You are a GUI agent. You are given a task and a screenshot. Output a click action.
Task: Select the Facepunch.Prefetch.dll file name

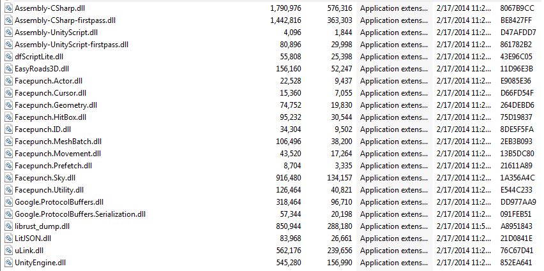click(x=53, y=166)
